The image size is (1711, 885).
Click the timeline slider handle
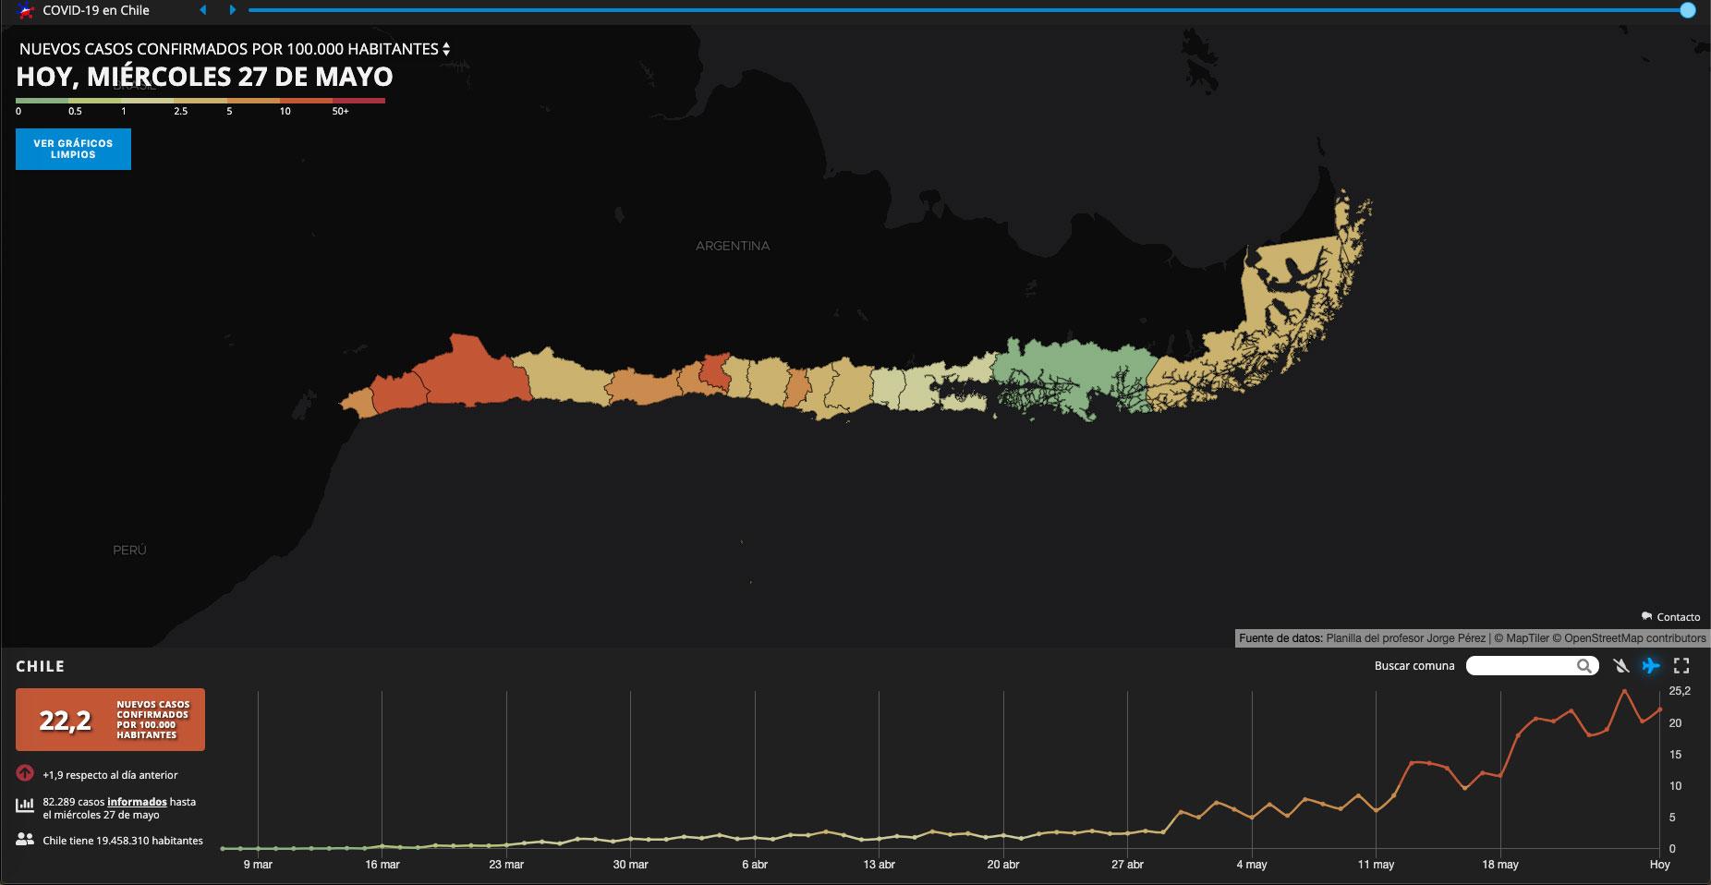[1687, 10]
